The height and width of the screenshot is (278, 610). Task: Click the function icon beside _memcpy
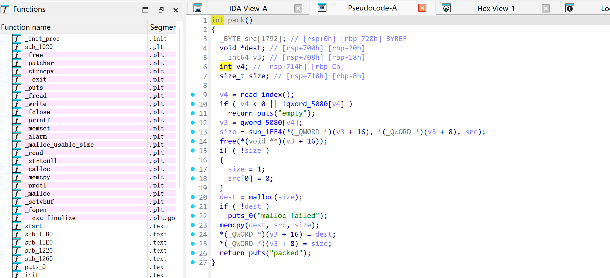pyautogui.click(x=17, y=177)
